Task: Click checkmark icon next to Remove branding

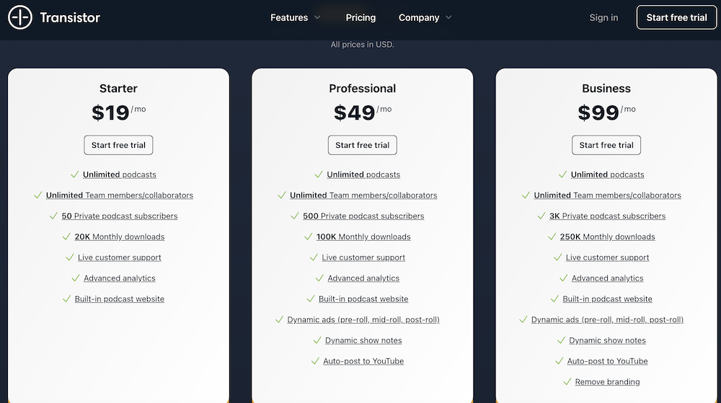Action: [x=567, y=382]
